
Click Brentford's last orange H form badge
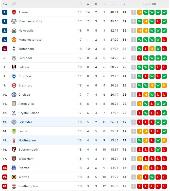[164, 85]
